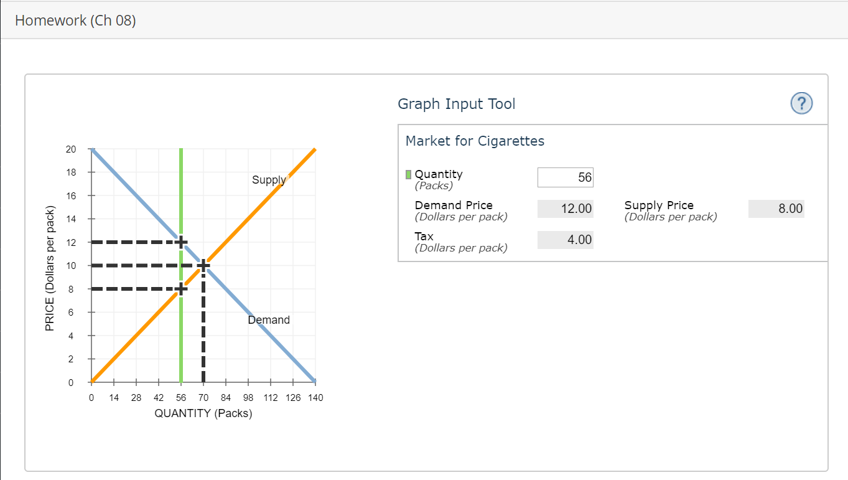Click the 20 tick on price axis

click(70, 149)
